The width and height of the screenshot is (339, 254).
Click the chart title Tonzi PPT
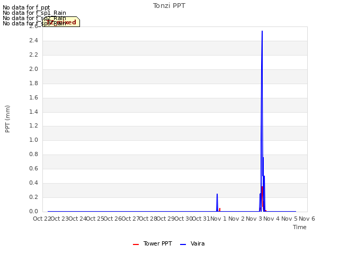[x=169, y=6]
